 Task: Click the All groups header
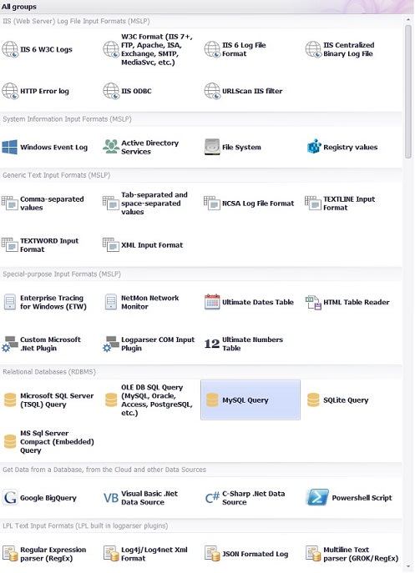19,7
